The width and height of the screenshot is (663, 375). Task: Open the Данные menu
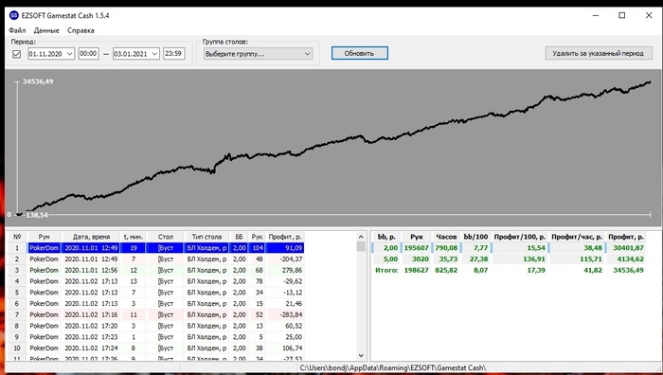tap(46, 30)
